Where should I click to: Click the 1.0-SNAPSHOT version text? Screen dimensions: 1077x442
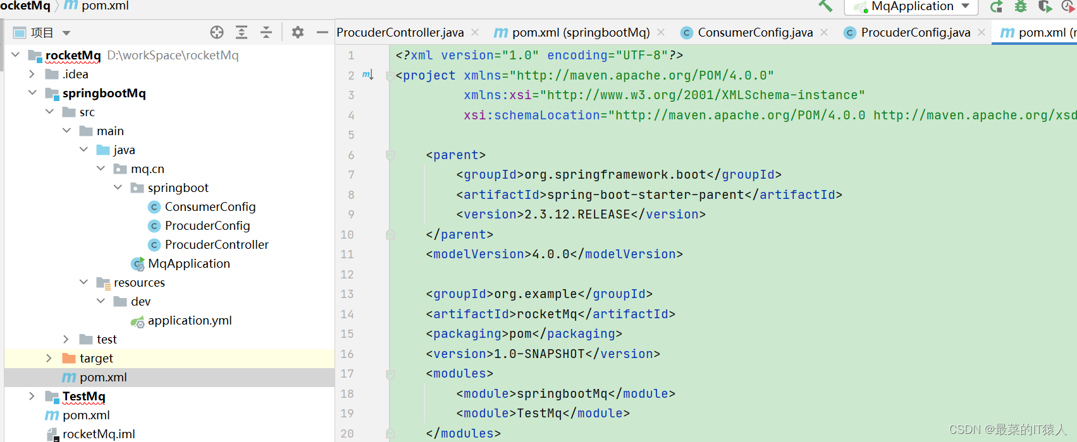click(539, 354)
